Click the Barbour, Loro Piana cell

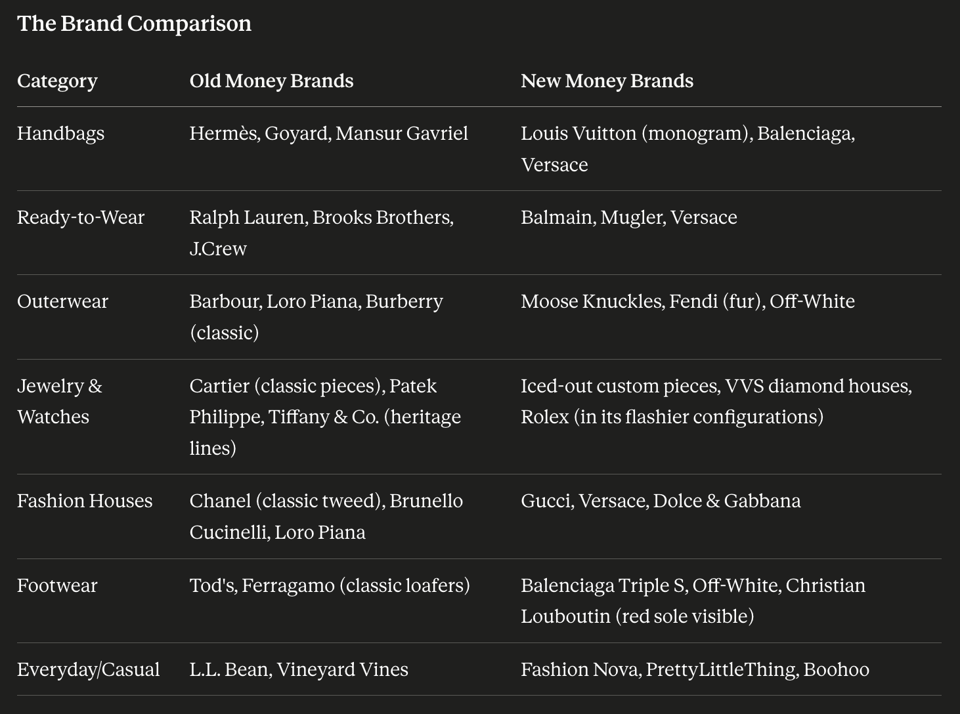point(316,317)
